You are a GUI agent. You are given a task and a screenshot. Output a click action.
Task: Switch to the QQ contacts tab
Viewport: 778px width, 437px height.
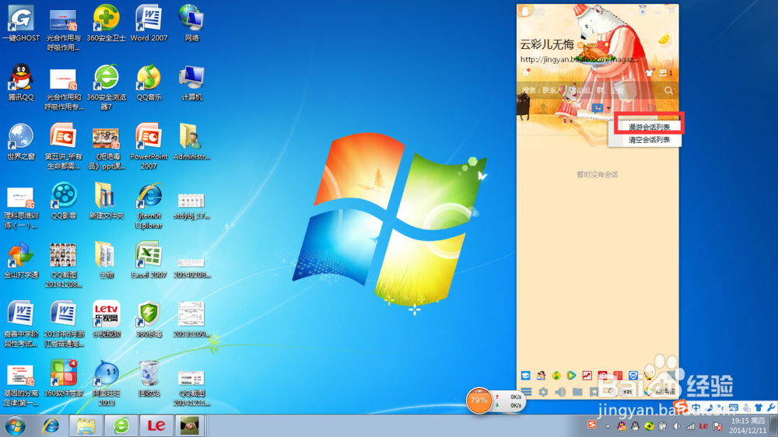point(543,107)
